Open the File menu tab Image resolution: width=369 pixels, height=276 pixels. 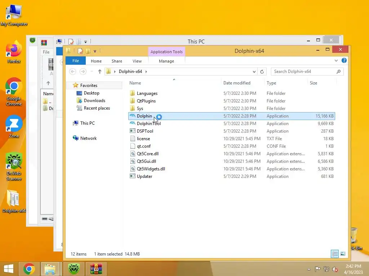tap(76, 61)
